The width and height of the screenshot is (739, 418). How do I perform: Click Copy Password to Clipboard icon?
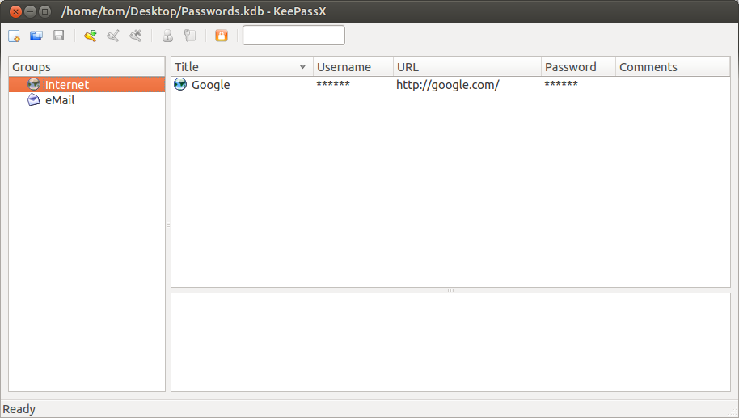coord(190,36)
